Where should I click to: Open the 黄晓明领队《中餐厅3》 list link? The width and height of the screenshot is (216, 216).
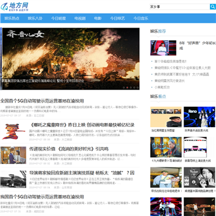click(x=182, y=68)
